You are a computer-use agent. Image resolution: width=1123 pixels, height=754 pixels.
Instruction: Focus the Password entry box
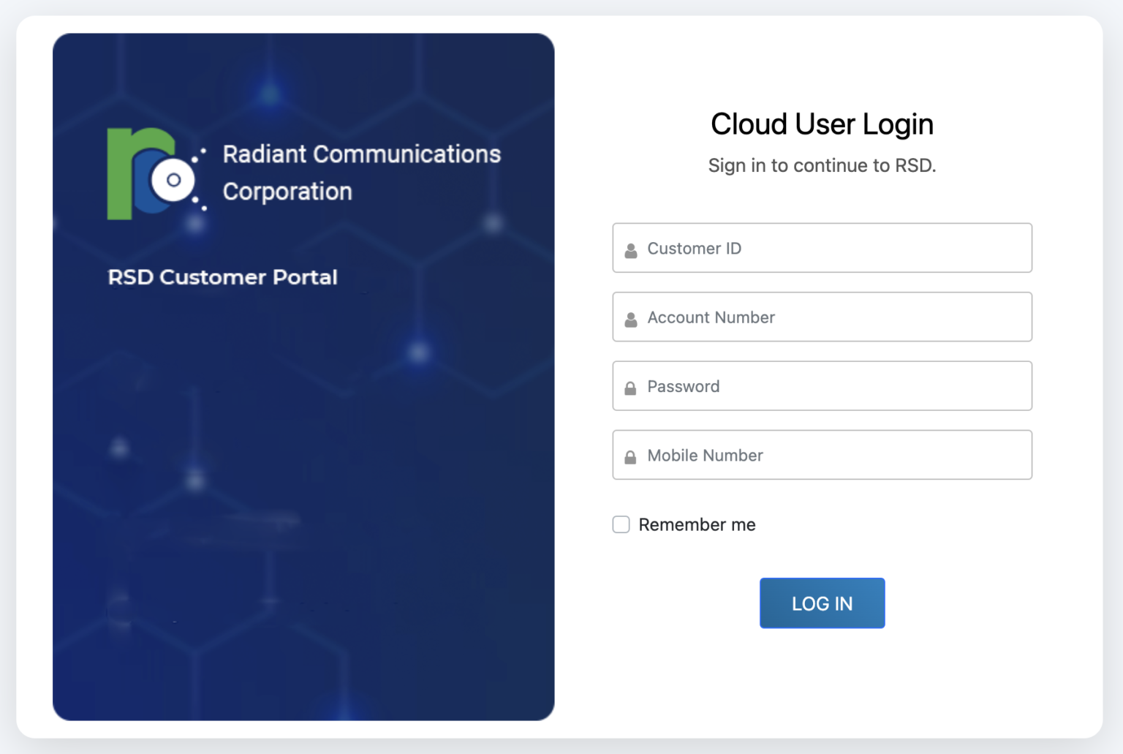pos(822,386)
